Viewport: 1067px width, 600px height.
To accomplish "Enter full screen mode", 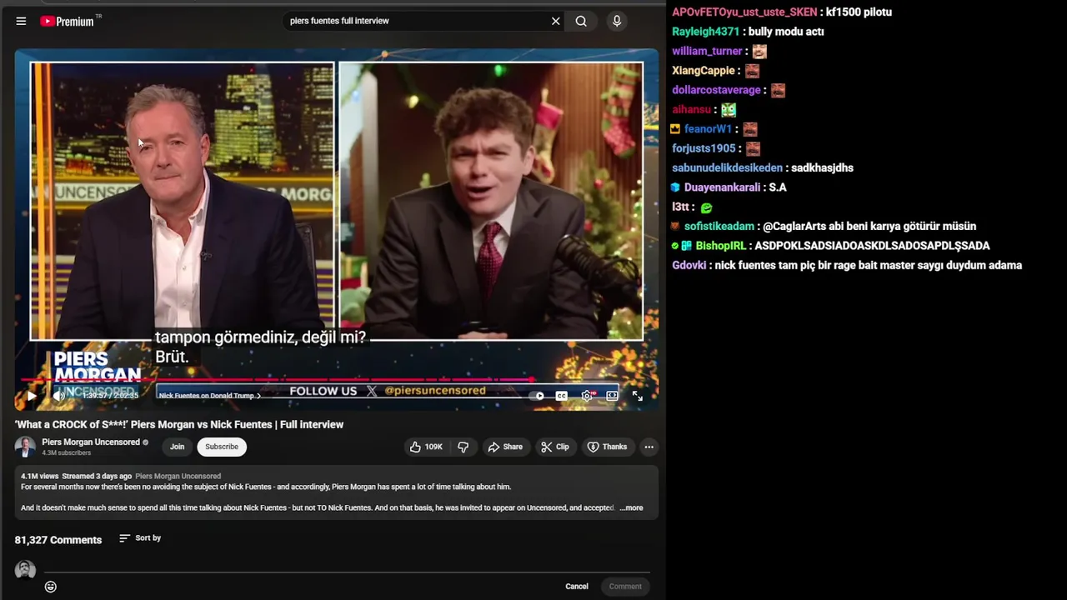I will point(637,396).
